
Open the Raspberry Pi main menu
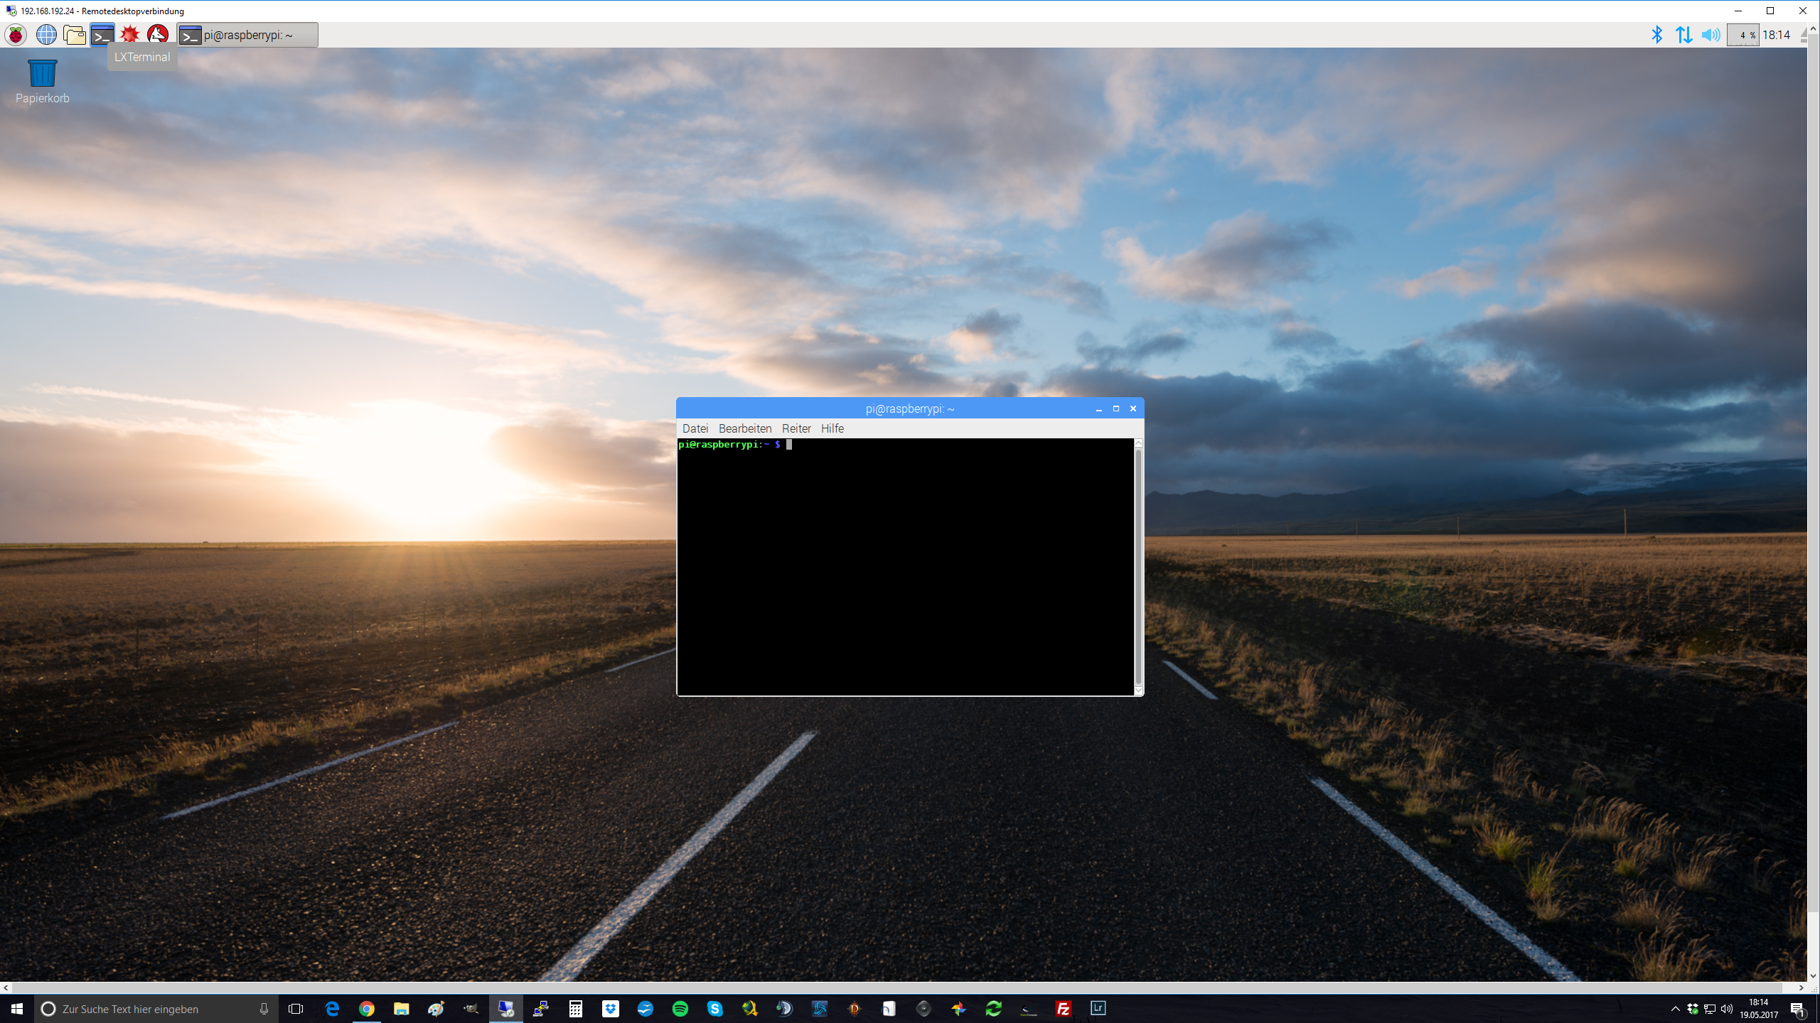16,35
